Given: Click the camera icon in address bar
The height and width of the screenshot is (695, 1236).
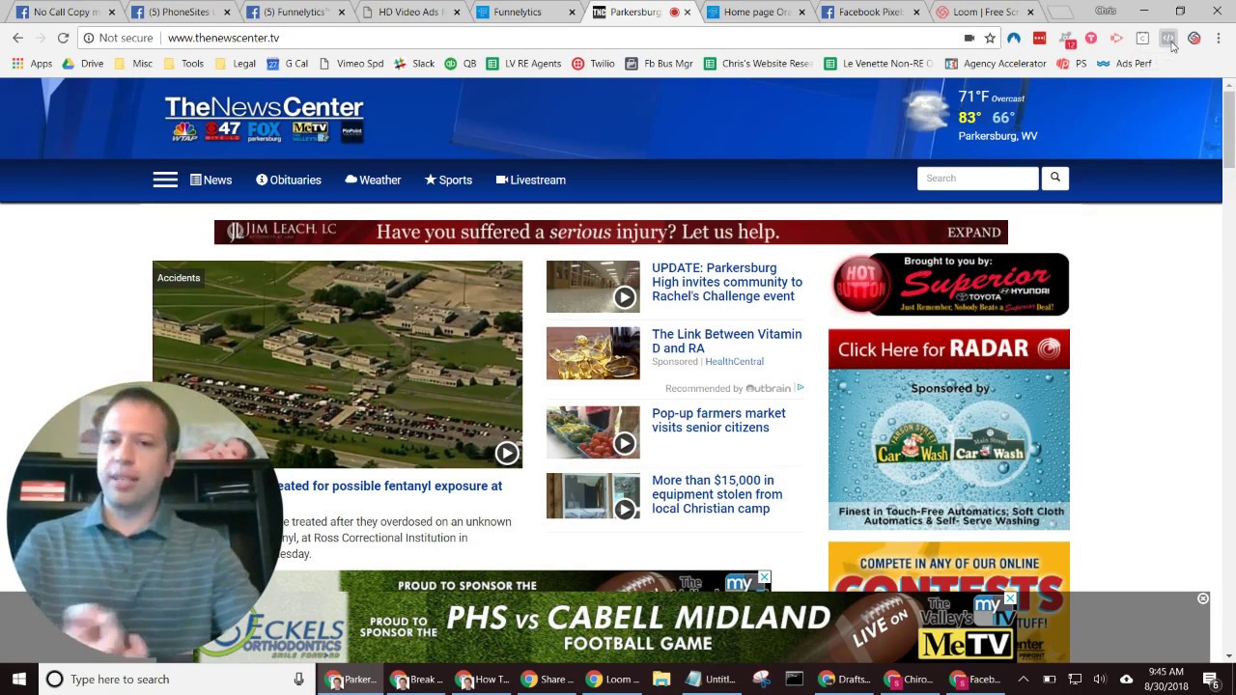Looking at the screenshot, I should [969, 38].
